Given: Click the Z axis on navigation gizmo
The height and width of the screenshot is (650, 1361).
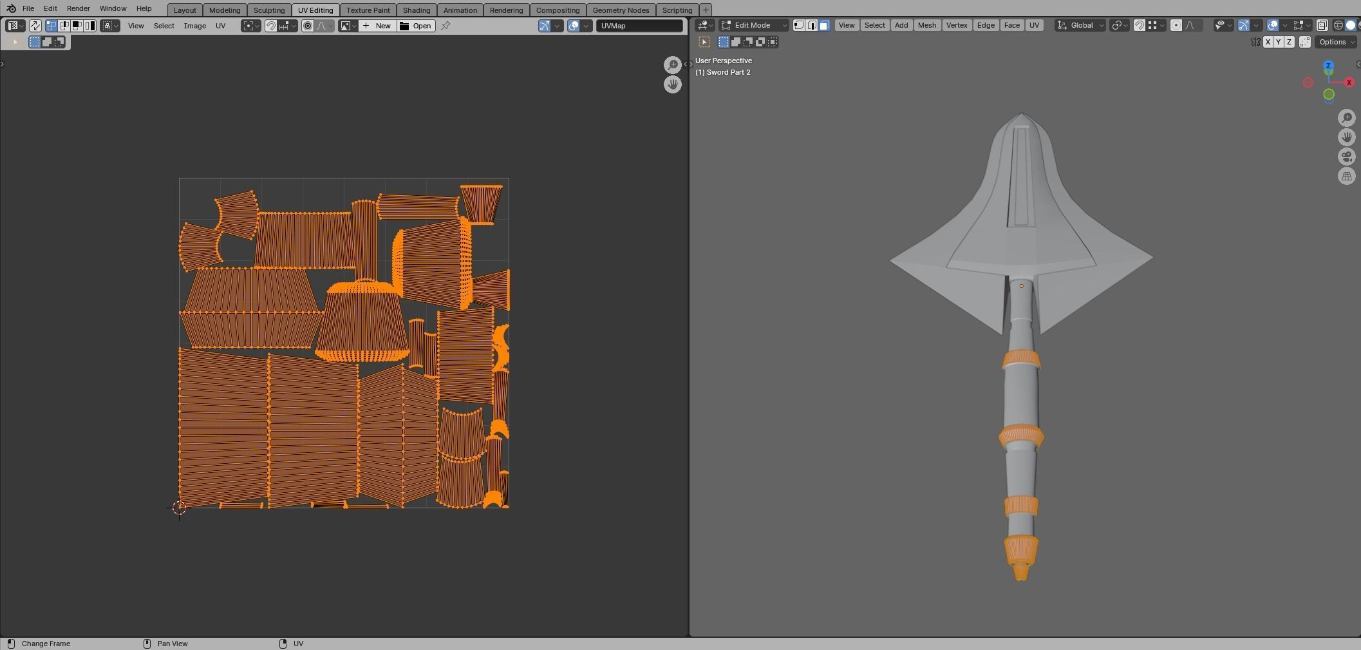Looking at the screenshot, I should point(1328,66).
